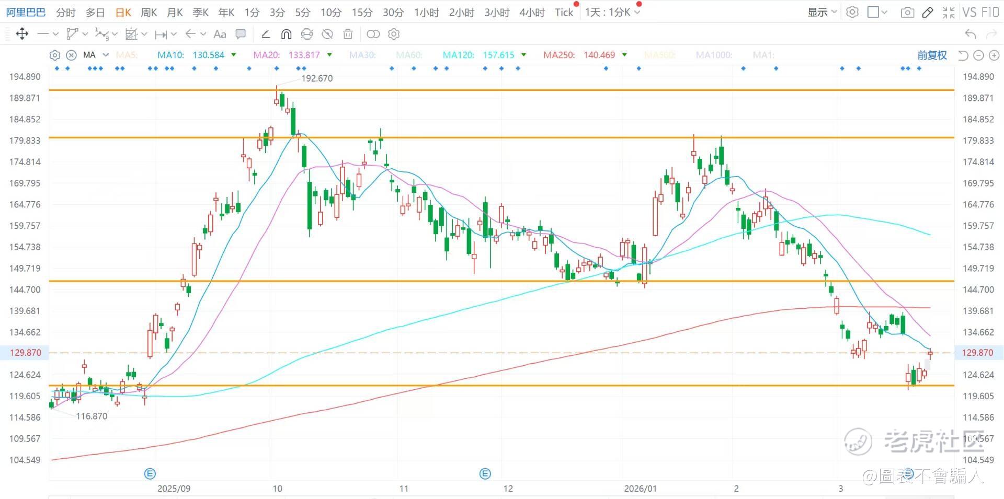Select the comment bubble annotation tool
Screen dimensions: 1004x499
(x=241, y=34)
